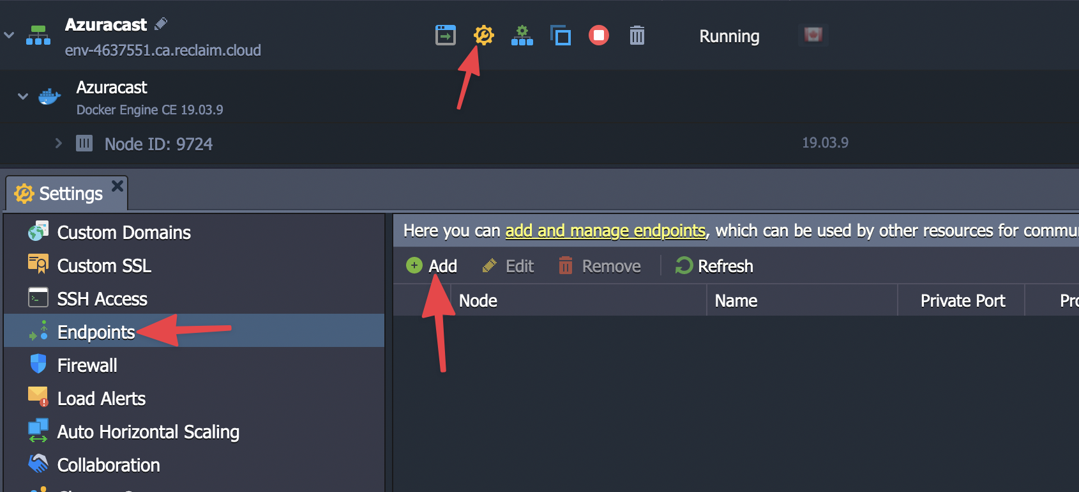Open Custom SSL settings
Viewport: 1079px width, 492px height.
point(194,266)
